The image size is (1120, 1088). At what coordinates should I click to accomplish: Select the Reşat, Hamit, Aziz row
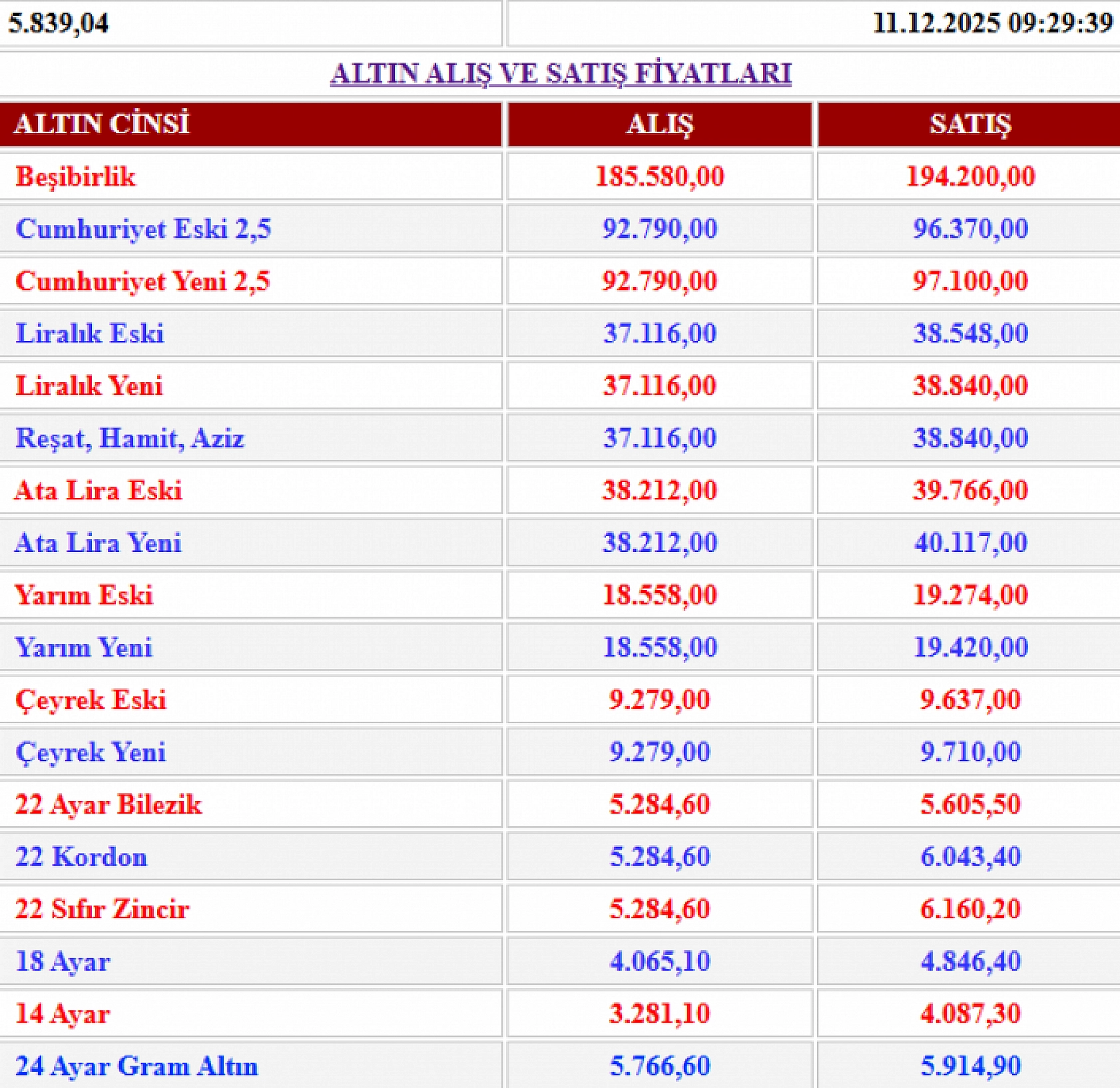pyautogui.click(x=131, y=438)
